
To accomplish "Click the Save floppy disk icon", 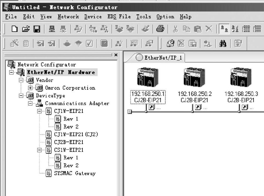I will coord(37,29).
